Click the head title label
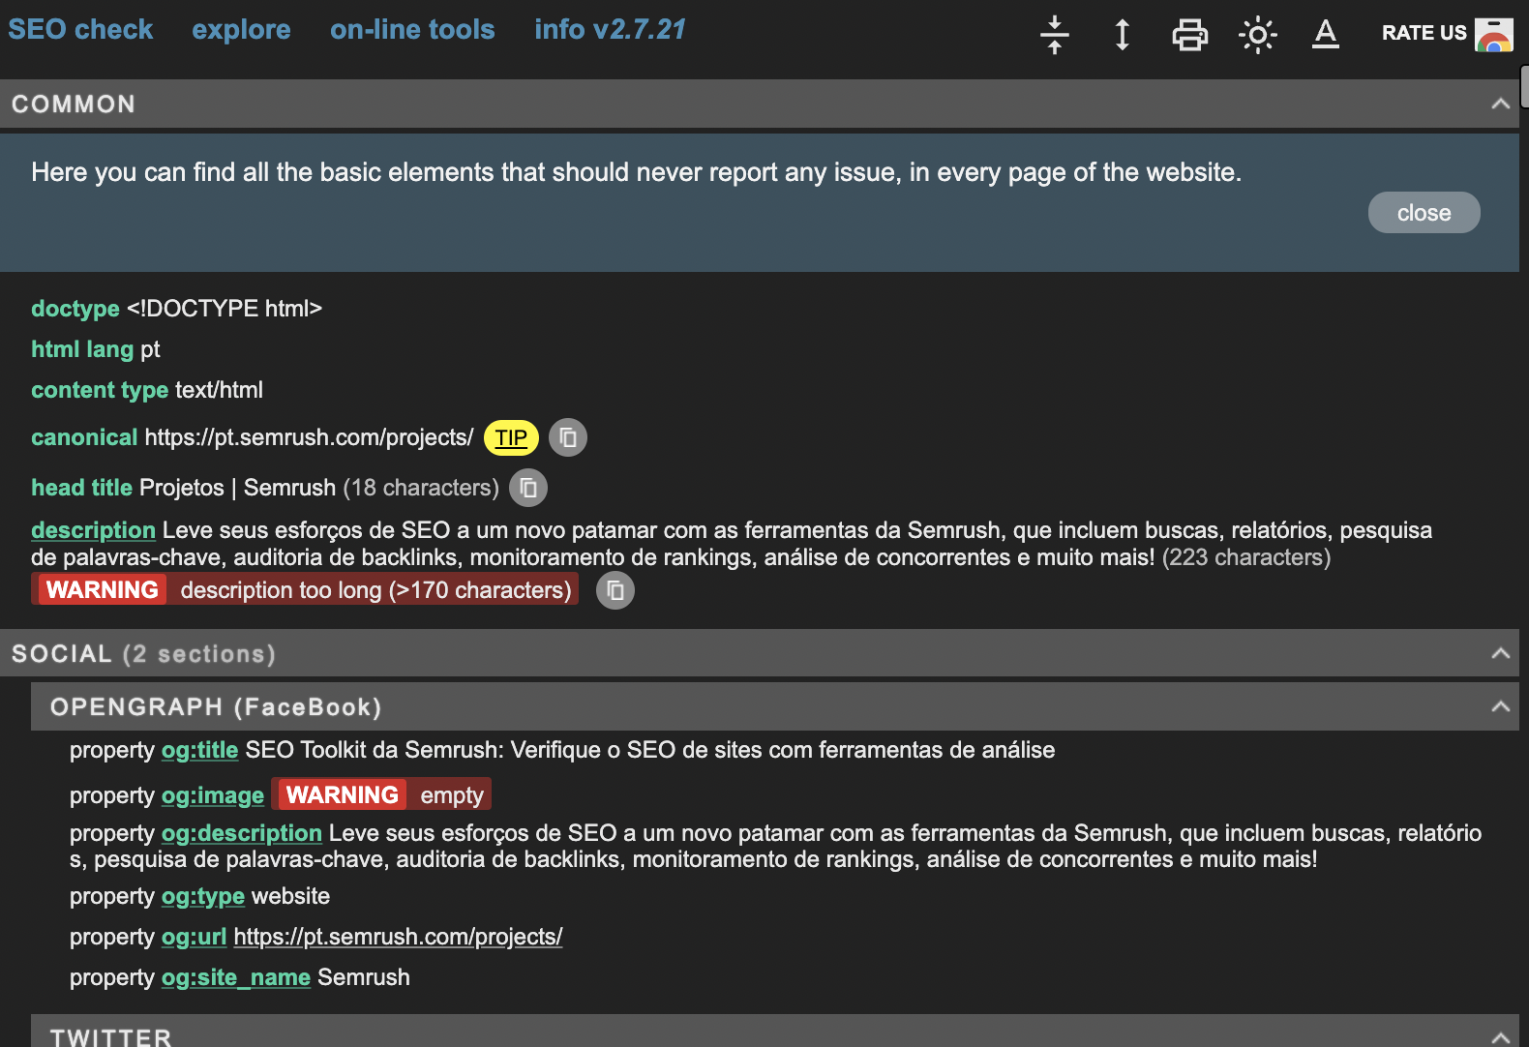 click(81, 488)
